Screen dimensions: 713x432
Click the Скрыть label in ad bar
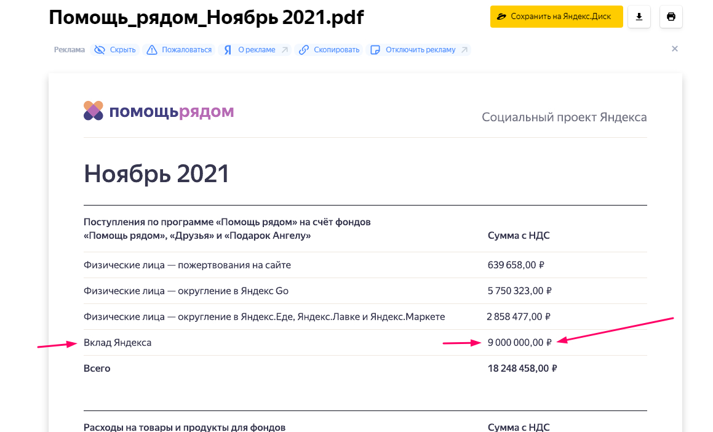click(x=123, y=50)
